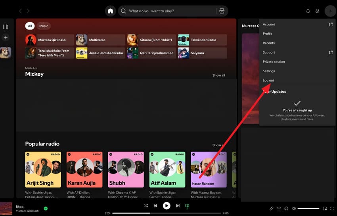The image size is (337, 216).
Task: Click Murtaza Qizilbash artist name in player
Action: [27, 211]
